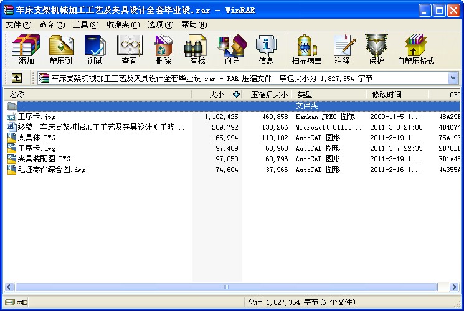Launch the 向导 (Wizard) tool
This screenshot has height=311, width=464.
pyautogui.click(x=232, y=49)
